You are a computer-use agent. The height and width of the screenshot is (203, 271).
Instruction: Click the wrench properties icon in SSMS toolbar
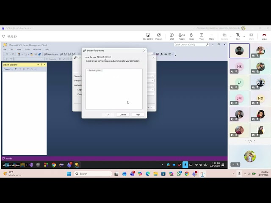coord(162,54)
